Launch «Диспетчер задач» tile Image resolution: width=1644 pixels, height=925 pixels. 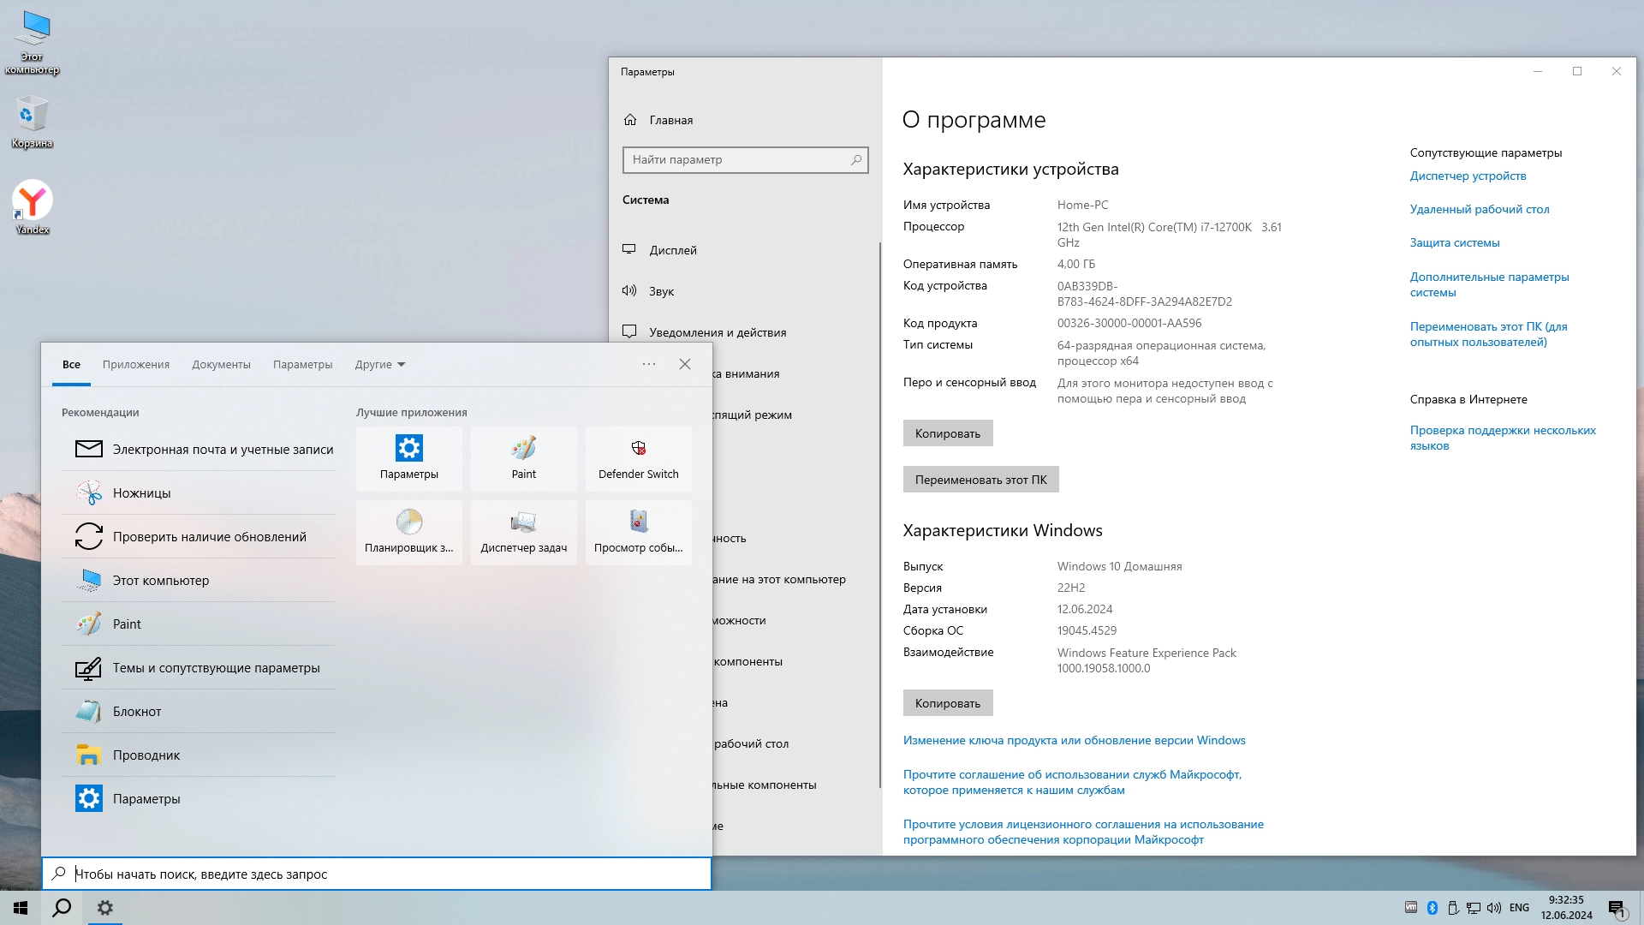point(523,532)
